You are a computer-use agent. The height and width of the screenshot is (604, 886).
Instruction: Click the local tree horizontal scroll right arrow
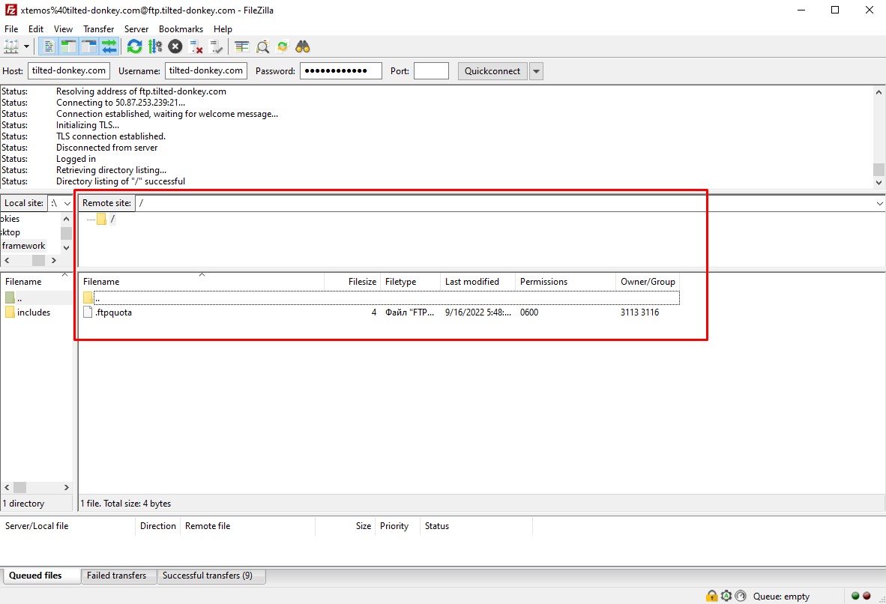tap(54, 261)
